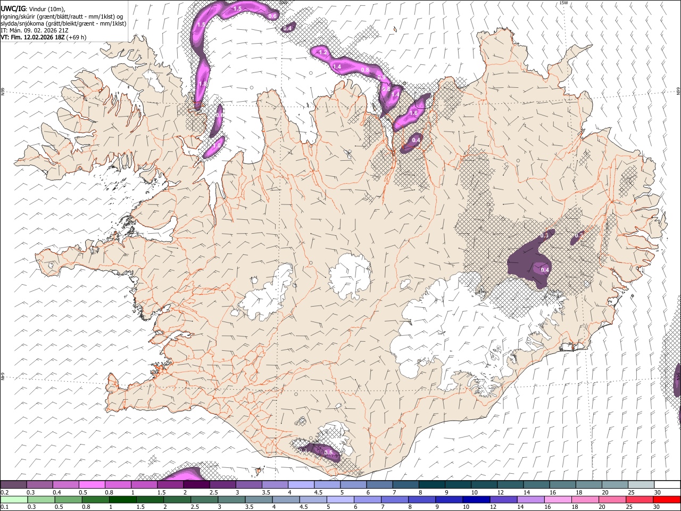
Task: Click the 12 label in upper legend row
Action: point(500,492)
